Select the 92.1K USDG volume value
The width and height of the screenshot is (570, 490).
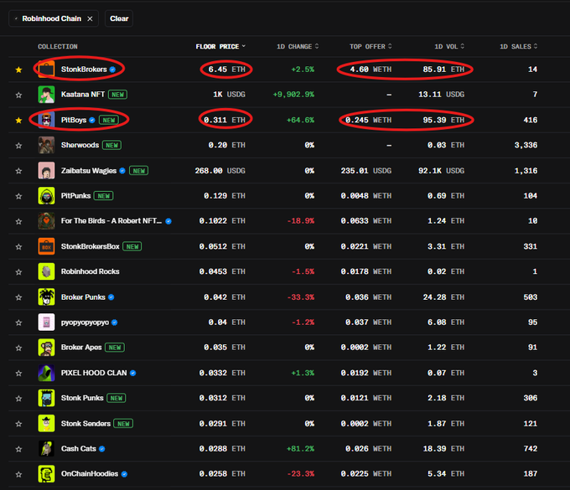[441, 170]
